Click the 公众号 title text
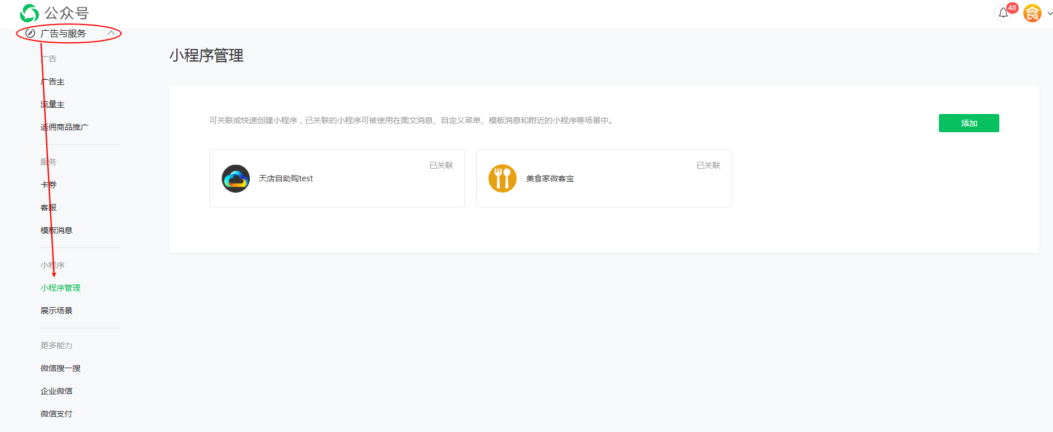Image resolution: width=1053 pixels, height=432 pixels. 67,13
